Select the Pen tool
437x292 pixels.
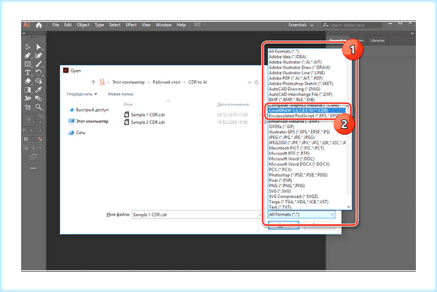click(x=28, y=55)
